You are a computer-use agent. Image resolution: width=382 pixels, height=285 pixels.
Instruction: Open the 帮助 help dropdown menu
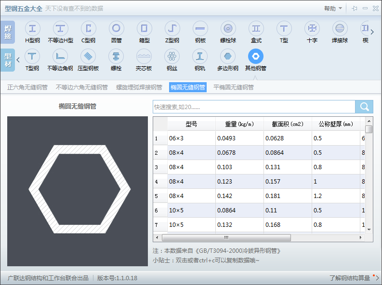coord(333,8)
